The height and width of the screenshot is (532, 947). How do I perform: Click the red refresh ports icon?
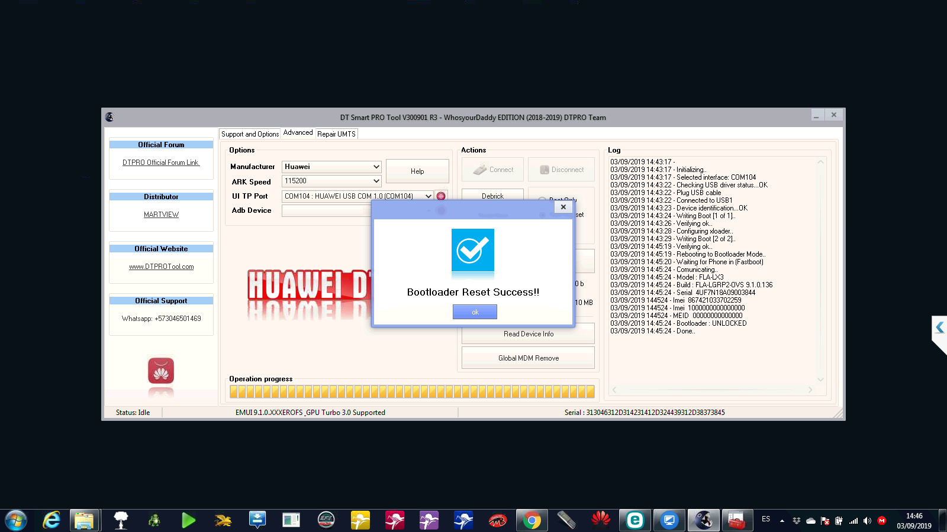(x=441, y=196)
